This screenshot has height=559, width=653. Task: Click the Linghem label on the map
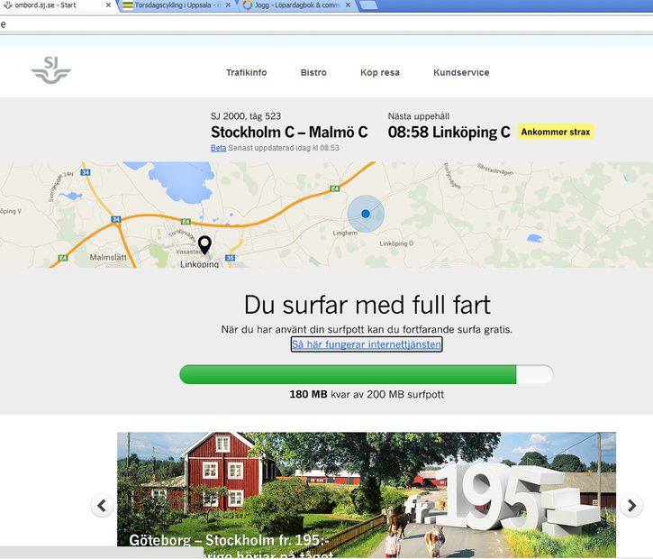tap(345, 233)
